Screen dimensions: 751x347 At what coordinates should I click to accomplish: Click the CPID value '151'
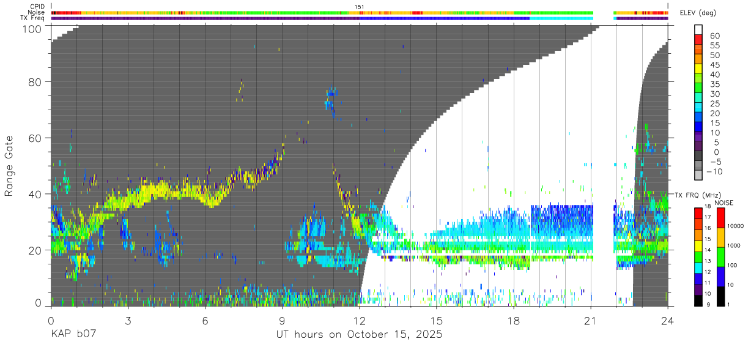(x=359, y=7)
